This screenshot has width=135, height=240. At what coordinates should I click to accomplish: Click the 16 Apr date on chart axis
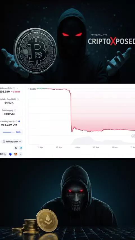pos(115,147)
